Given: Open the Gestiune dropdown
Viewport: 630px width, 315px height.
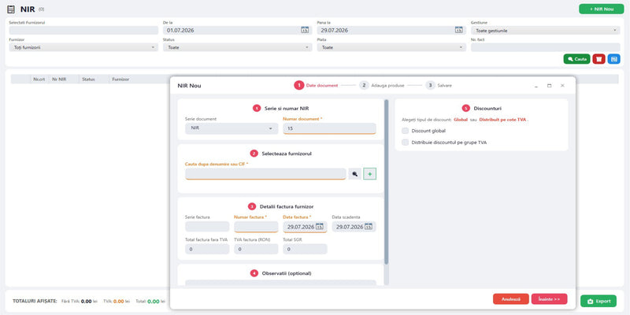Looking at the screenshot, I should [545, 31].
